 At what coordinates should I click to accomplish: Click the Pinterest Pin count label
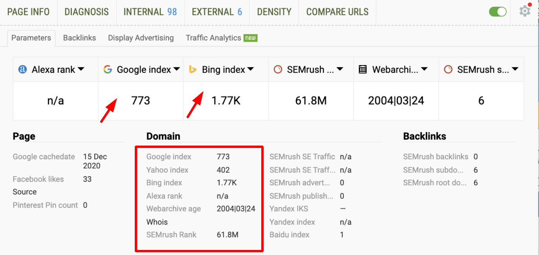coord(45,205)
